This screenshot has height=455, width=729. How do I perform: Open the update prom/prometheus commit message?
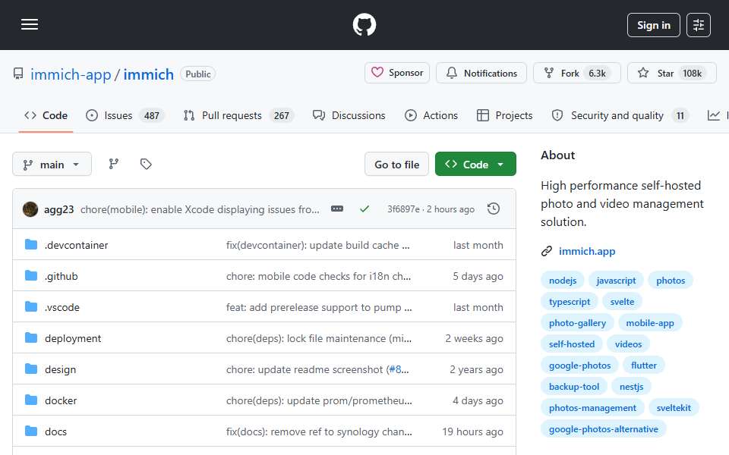tap(319, 400)
